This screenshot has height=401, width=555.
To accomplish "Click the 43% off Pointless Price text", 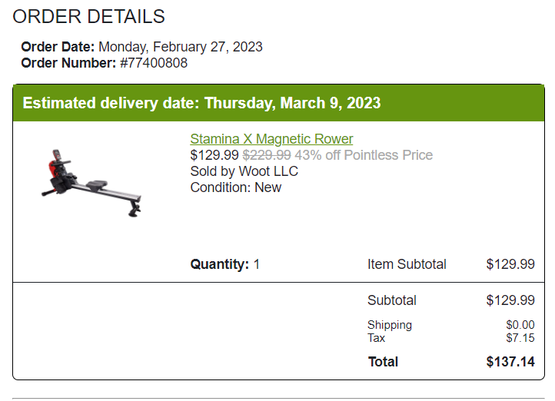I will [364, 155].
